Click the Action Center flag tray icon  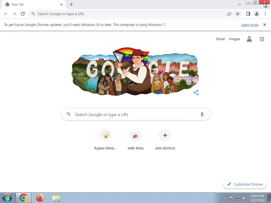tap(232, 198)
